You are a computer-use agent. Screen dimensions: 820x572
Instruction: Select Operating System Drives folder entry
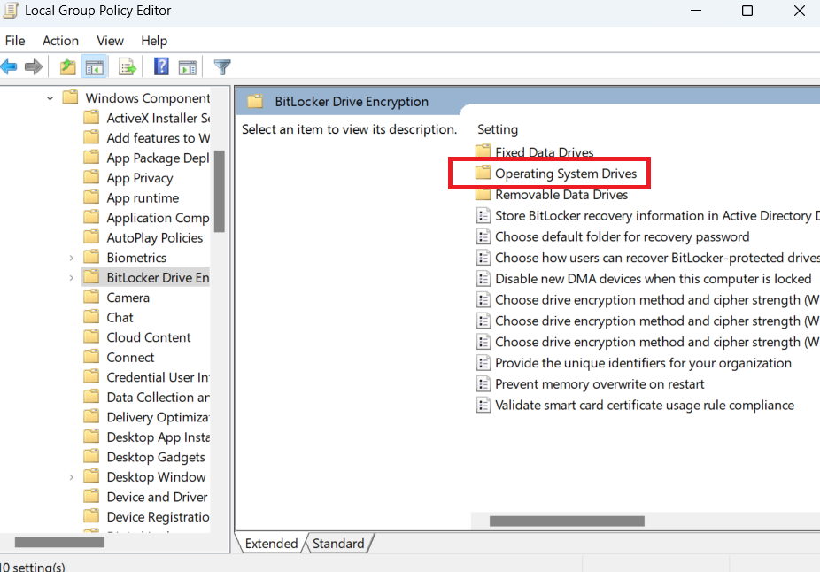click(x=566, y=173)
